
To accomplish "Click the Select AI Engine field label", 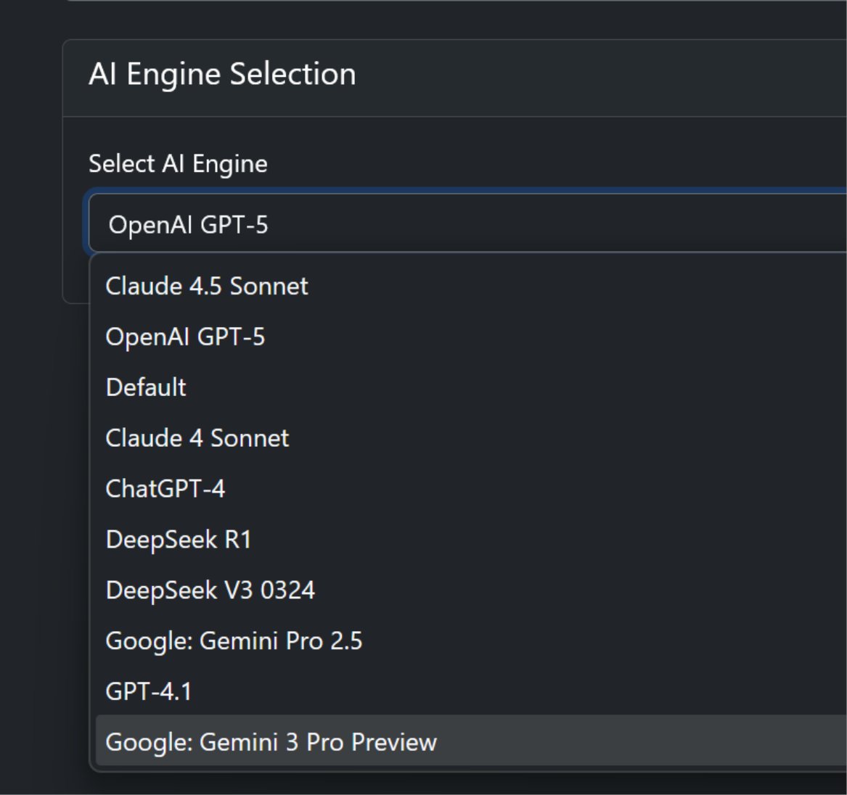I will [x=178, y=164].
